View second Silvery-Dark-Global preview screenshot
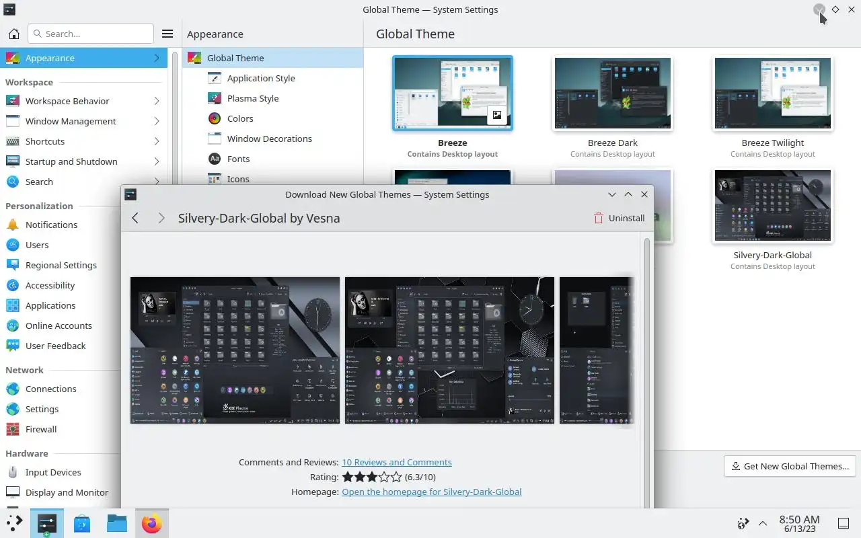The width and height of the screenshot is (861, 538). click(449, 350)
